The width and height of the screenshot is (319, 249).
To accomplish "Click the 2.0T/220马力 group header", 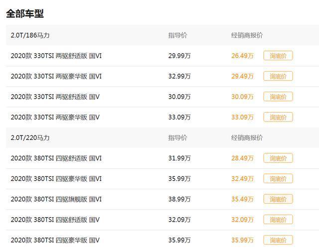I will pos(30,137).
